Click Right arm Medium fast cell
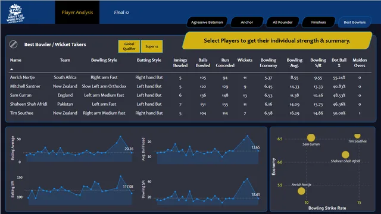Viewport: 381px width, 214px height. pos(104,113)
